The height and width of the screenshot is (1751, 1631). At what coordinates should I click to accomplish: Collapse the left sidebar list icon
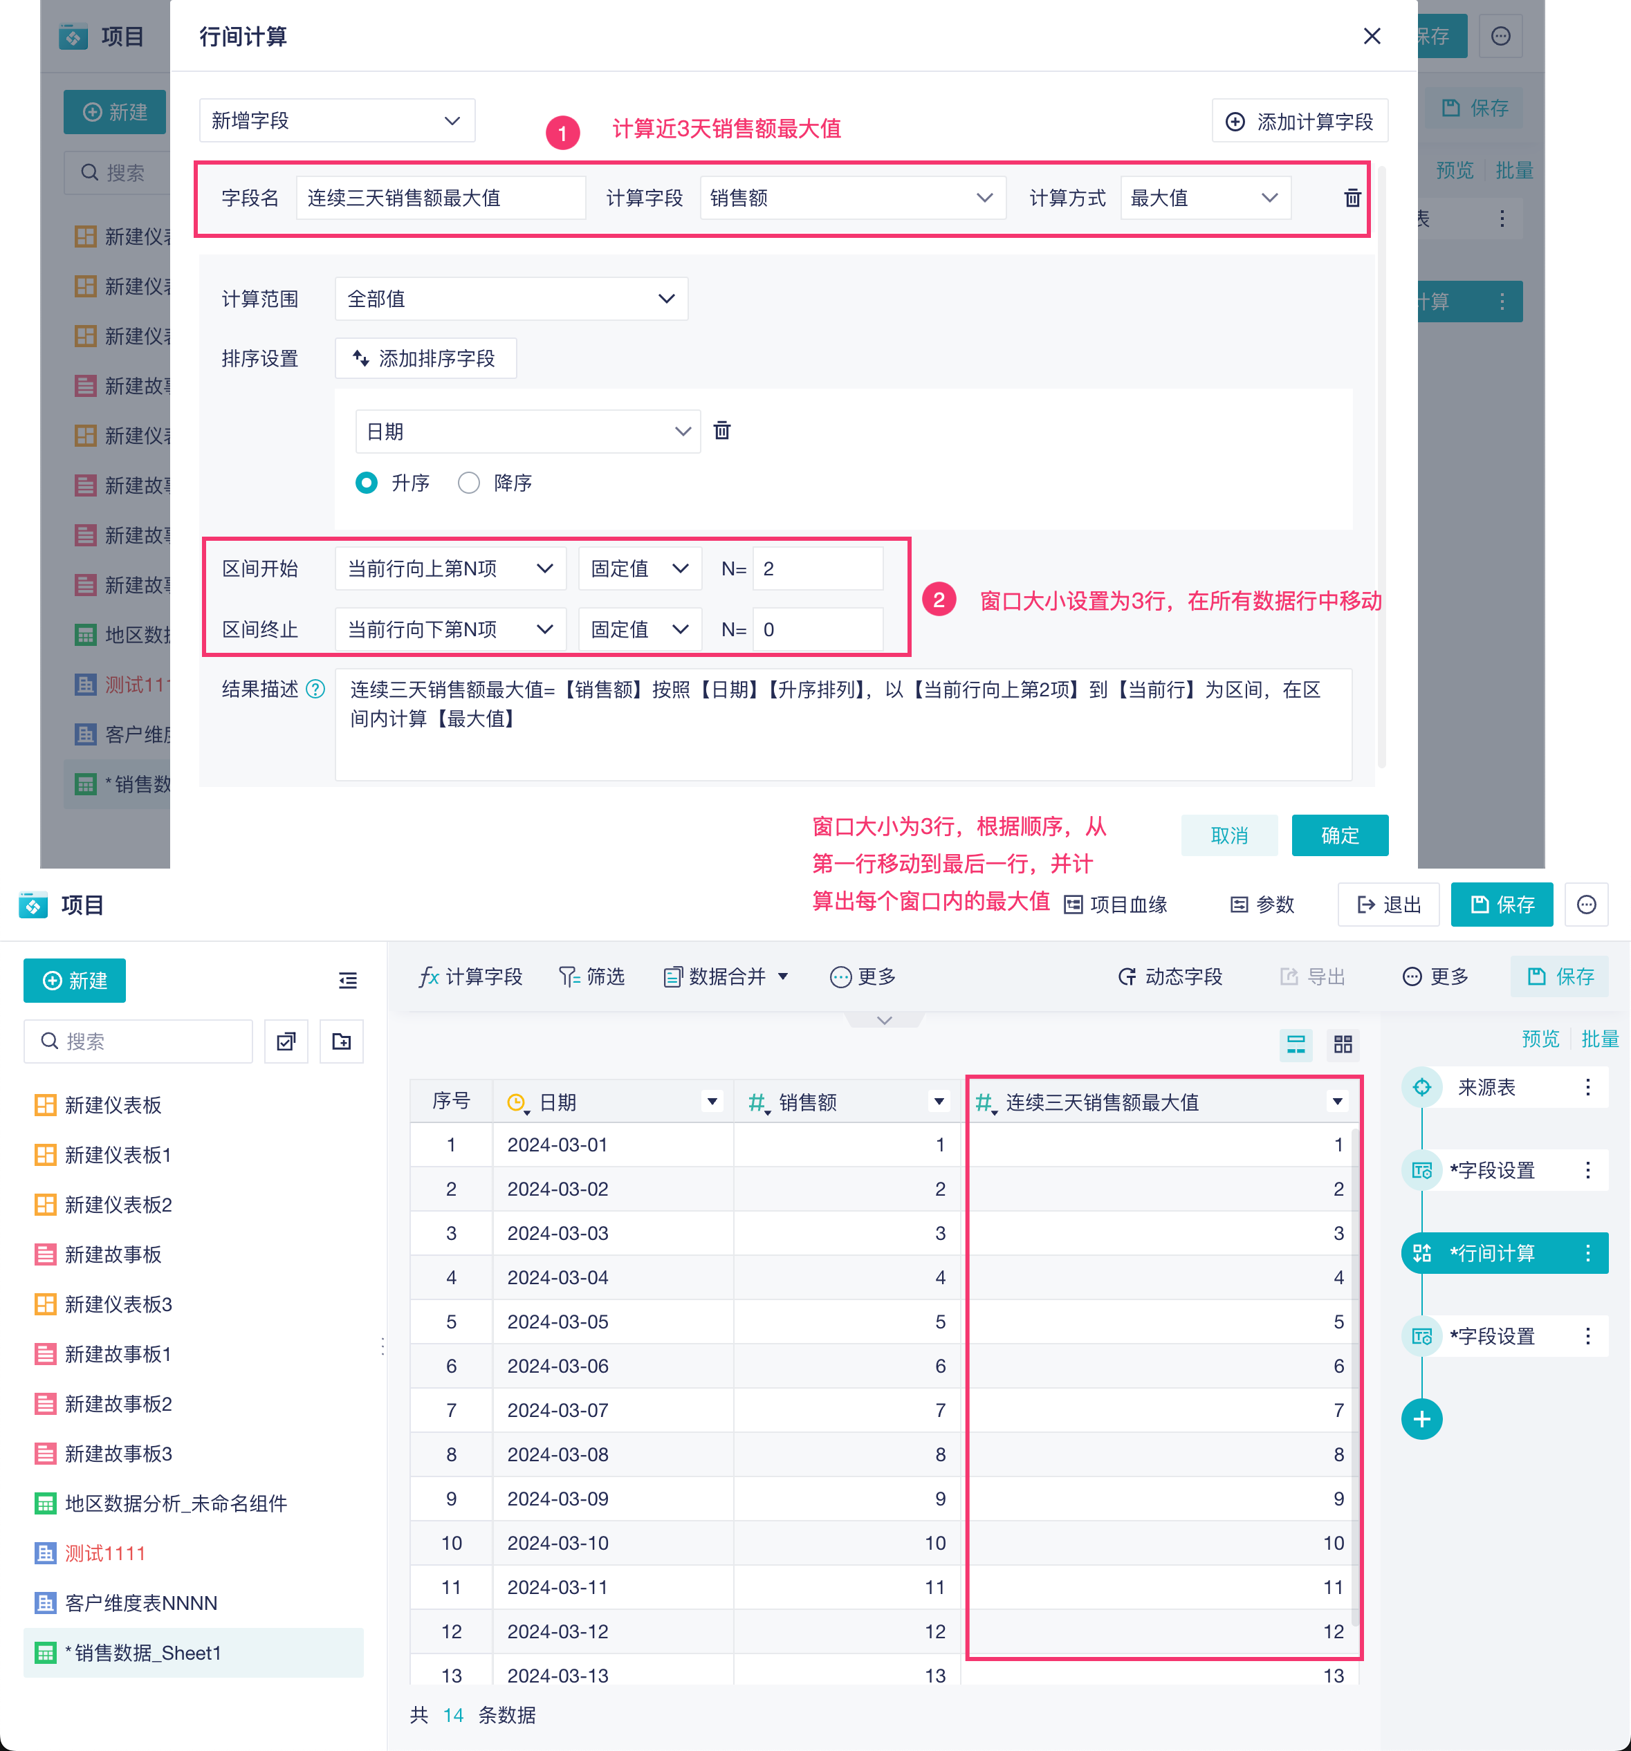[x=348, y=981]
